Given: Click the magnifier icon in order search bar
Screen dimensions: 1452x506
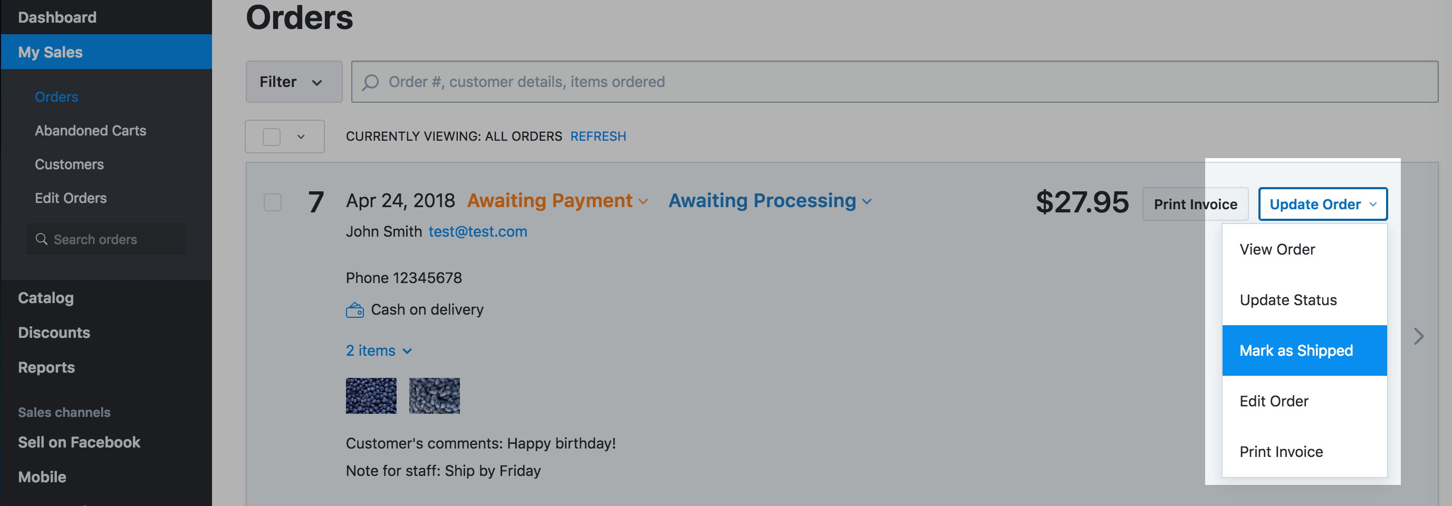Looking at the screenshot, I should (x=370, y=82).
